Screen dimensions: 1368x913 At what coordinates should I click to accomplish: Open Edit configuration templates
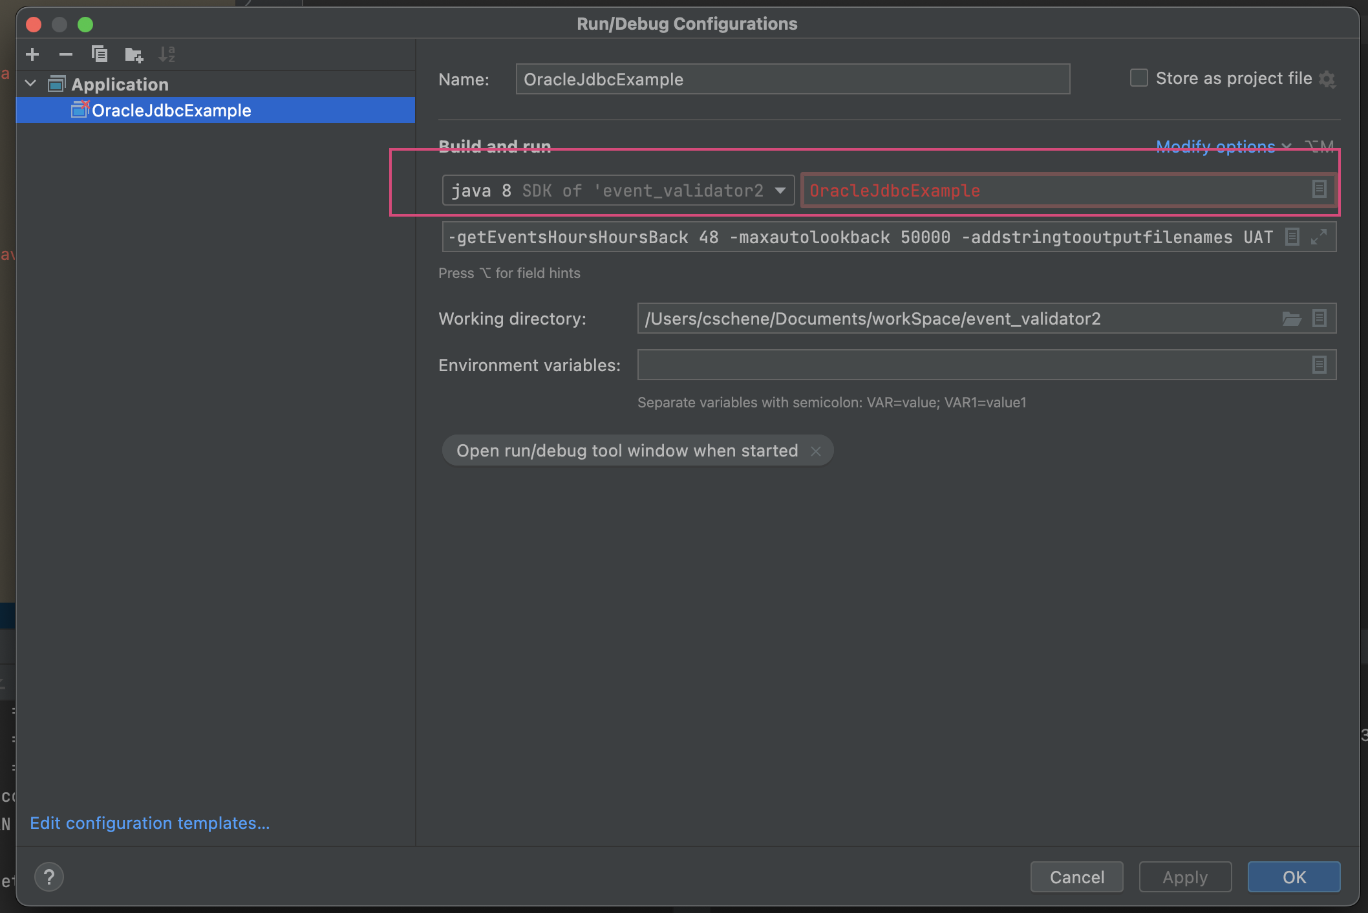(149, 823)
